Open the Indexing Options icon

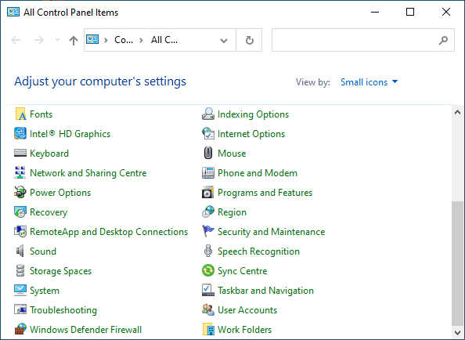pyautogui.click(x=208, y=114)
